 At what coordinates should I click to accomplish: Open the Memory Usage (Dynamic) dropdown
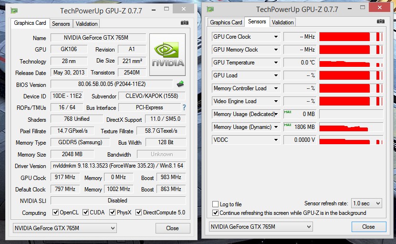coord(276,127)
